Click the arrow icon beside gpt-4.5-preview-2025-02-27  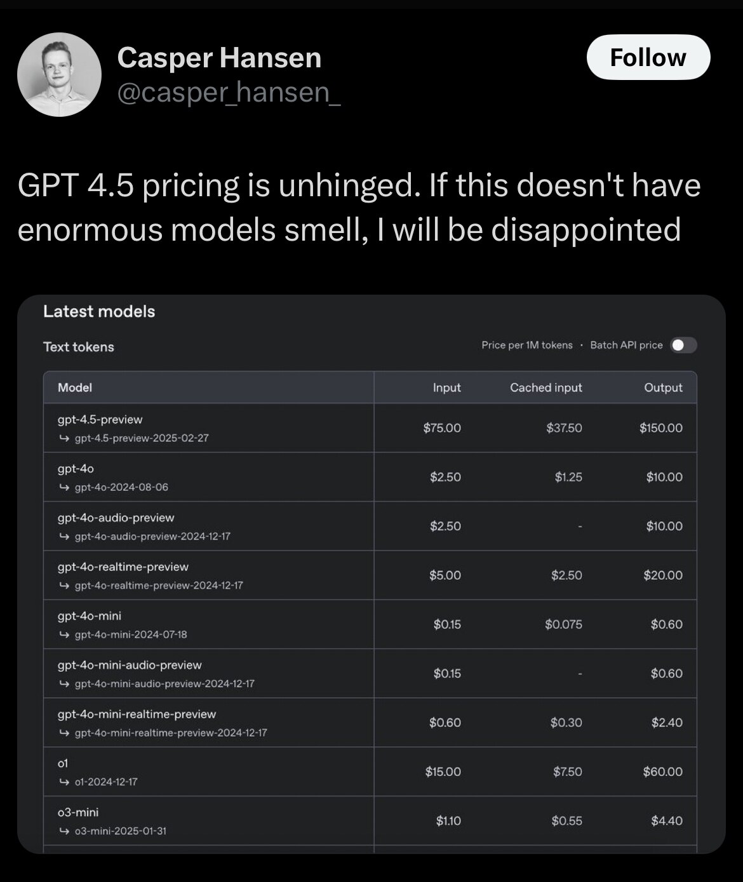click(x=64, y=438)
